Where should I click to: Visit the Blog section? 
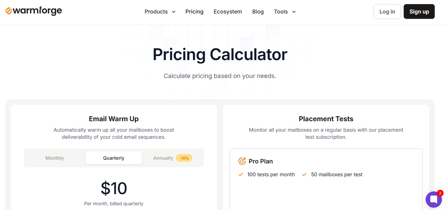(258, 11)
